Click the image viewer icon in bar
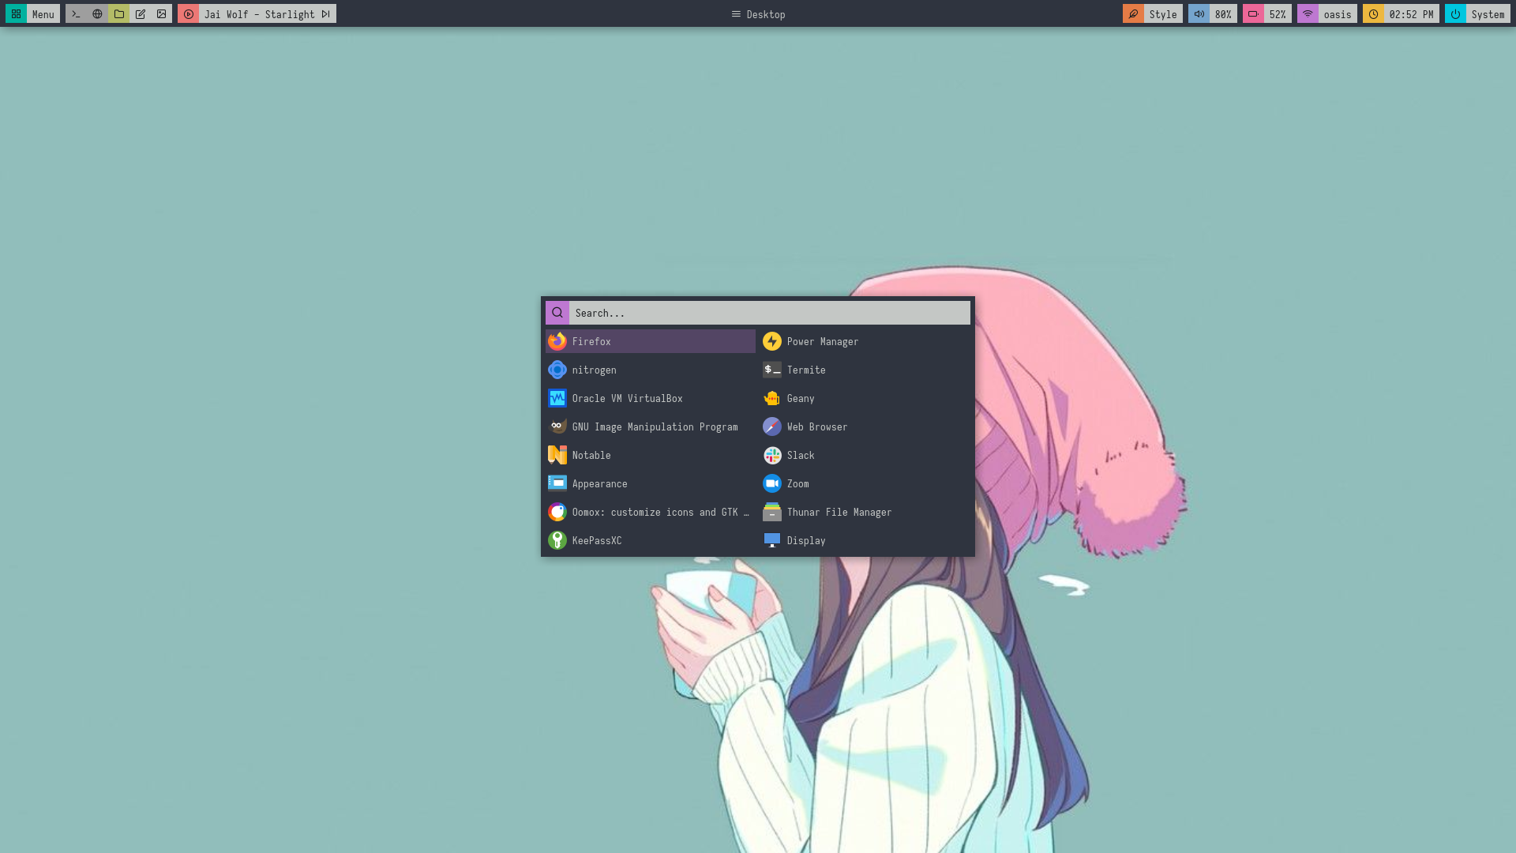Viewport: 1516px width, 853px height. coord(162,14)
